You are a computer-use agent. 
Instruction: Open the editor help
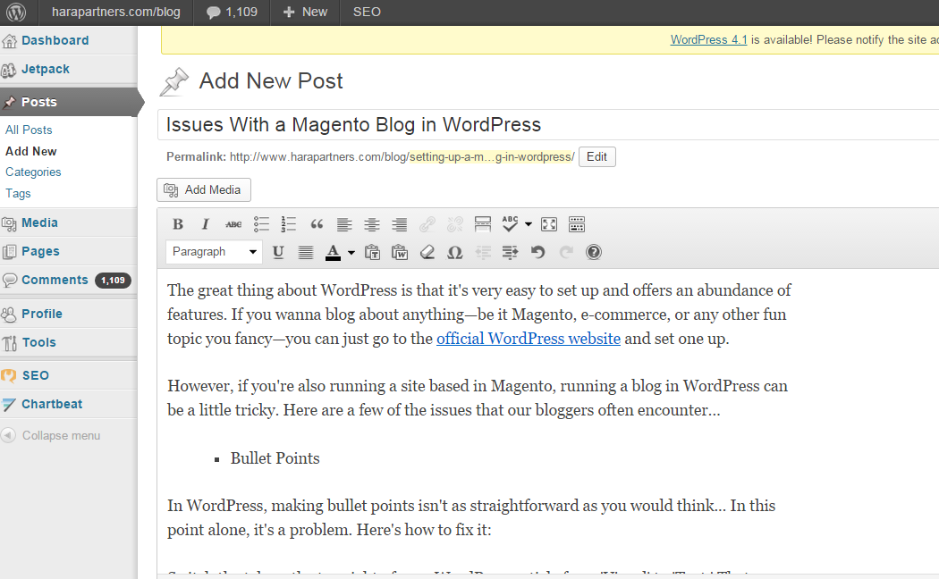point(594,252)
